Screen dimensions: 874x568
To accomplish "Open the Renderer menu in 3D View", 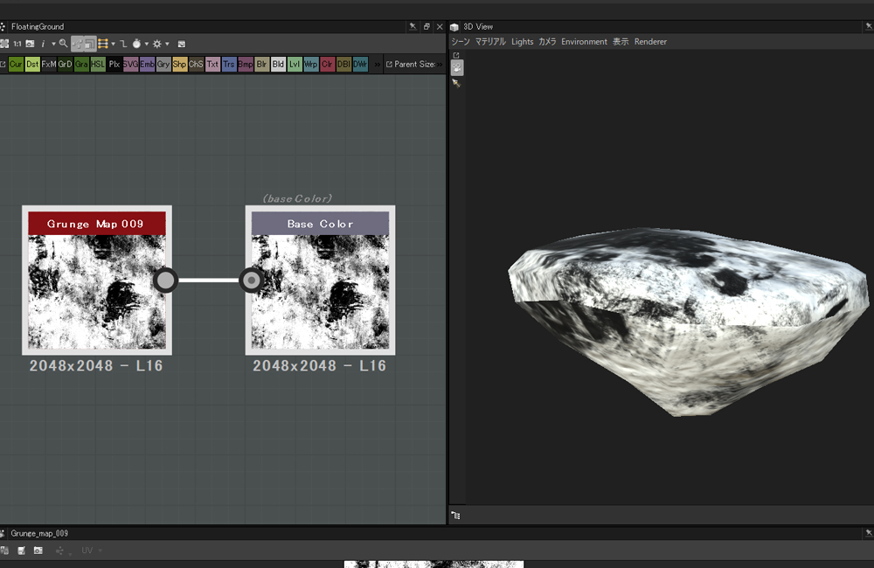I will tap(650, 42).
